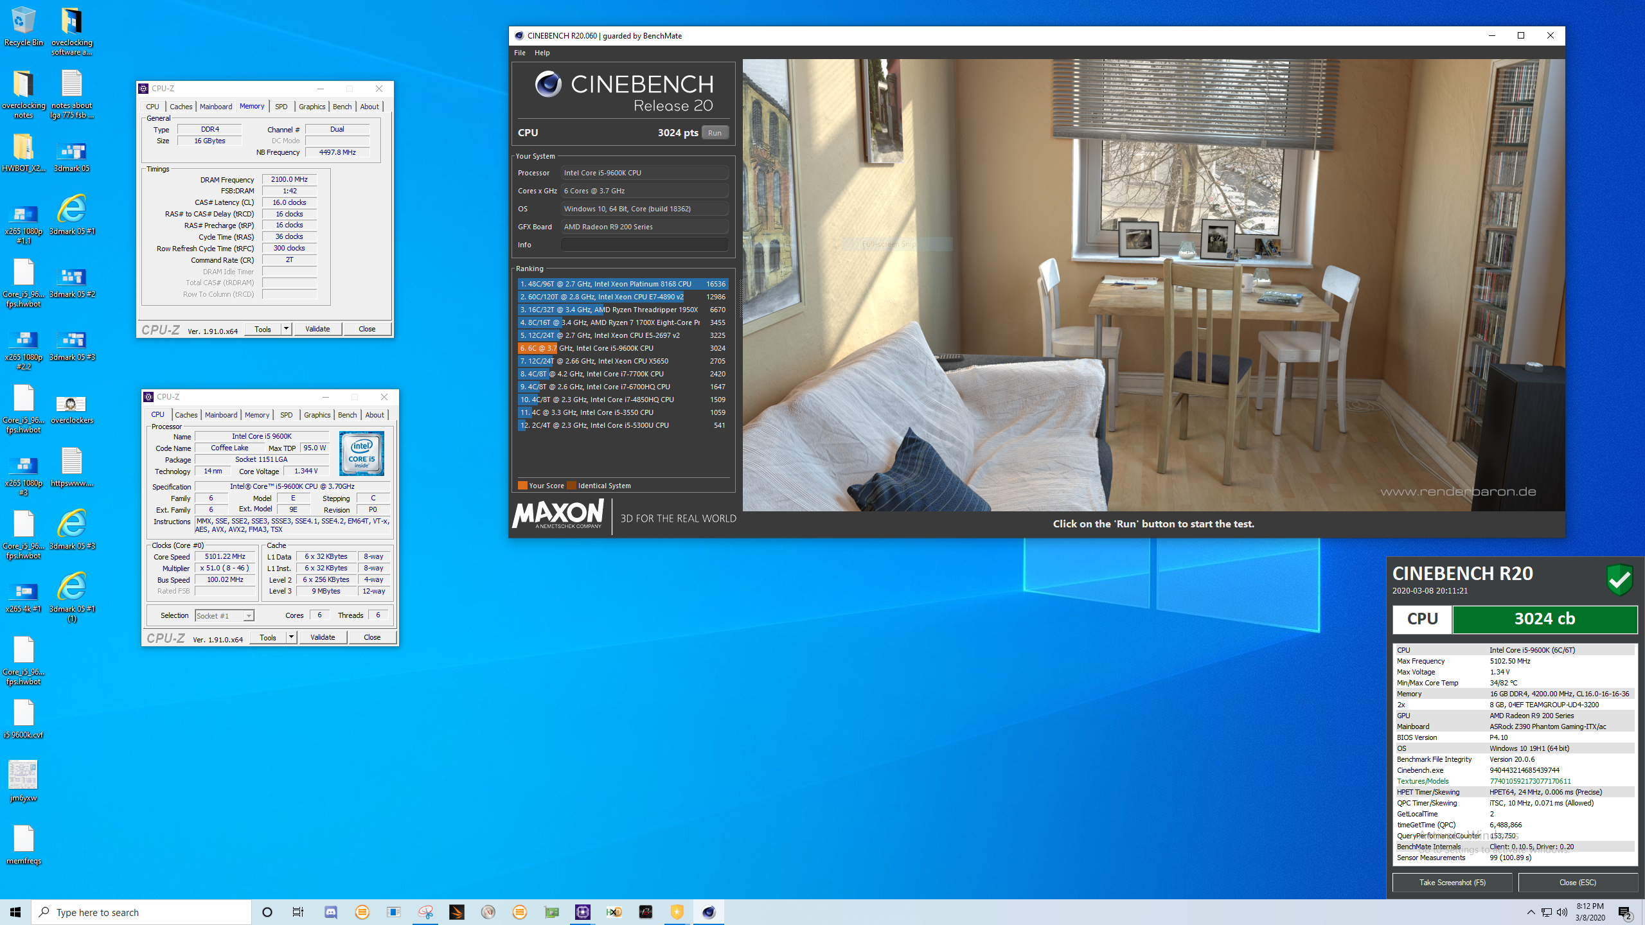Viewport: 1645px width, 925px height.
Task: Open the 'oveclocking software a...' folder icon
Action: (x=72, y=31)
